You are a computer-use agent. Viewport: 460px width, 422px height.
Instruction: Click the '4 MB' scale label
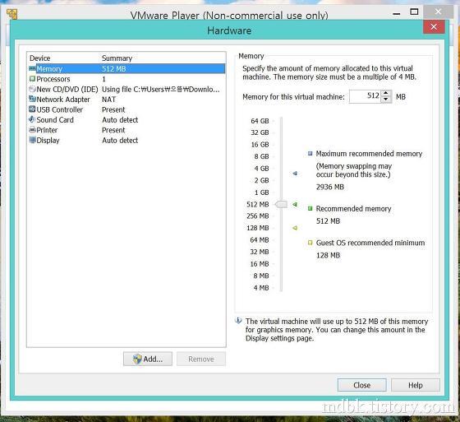click(x=261, y=288)
